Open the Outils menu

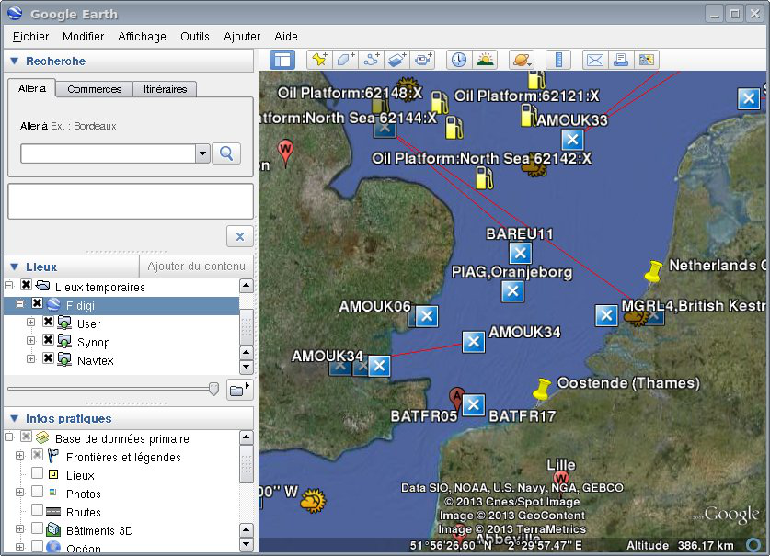[194, 37]
